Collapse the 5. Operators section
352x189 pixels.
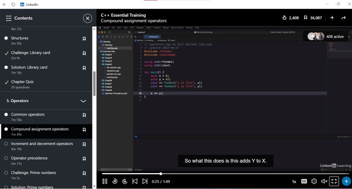(83, 101)
